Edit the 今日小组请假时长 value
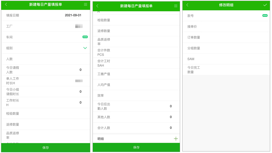The width and height of the screenshot is (272, 153). point(81,92)
